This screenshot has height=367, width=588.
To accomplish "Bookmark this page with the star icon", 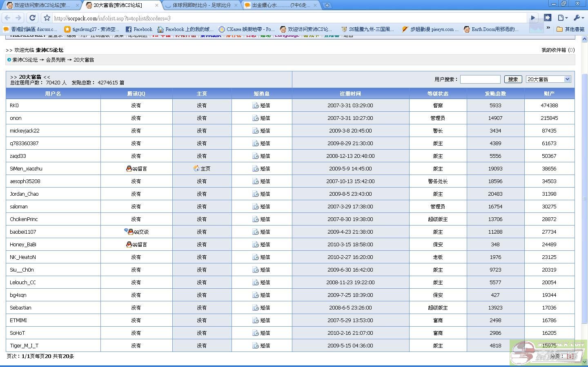I will tap(47, 18).
